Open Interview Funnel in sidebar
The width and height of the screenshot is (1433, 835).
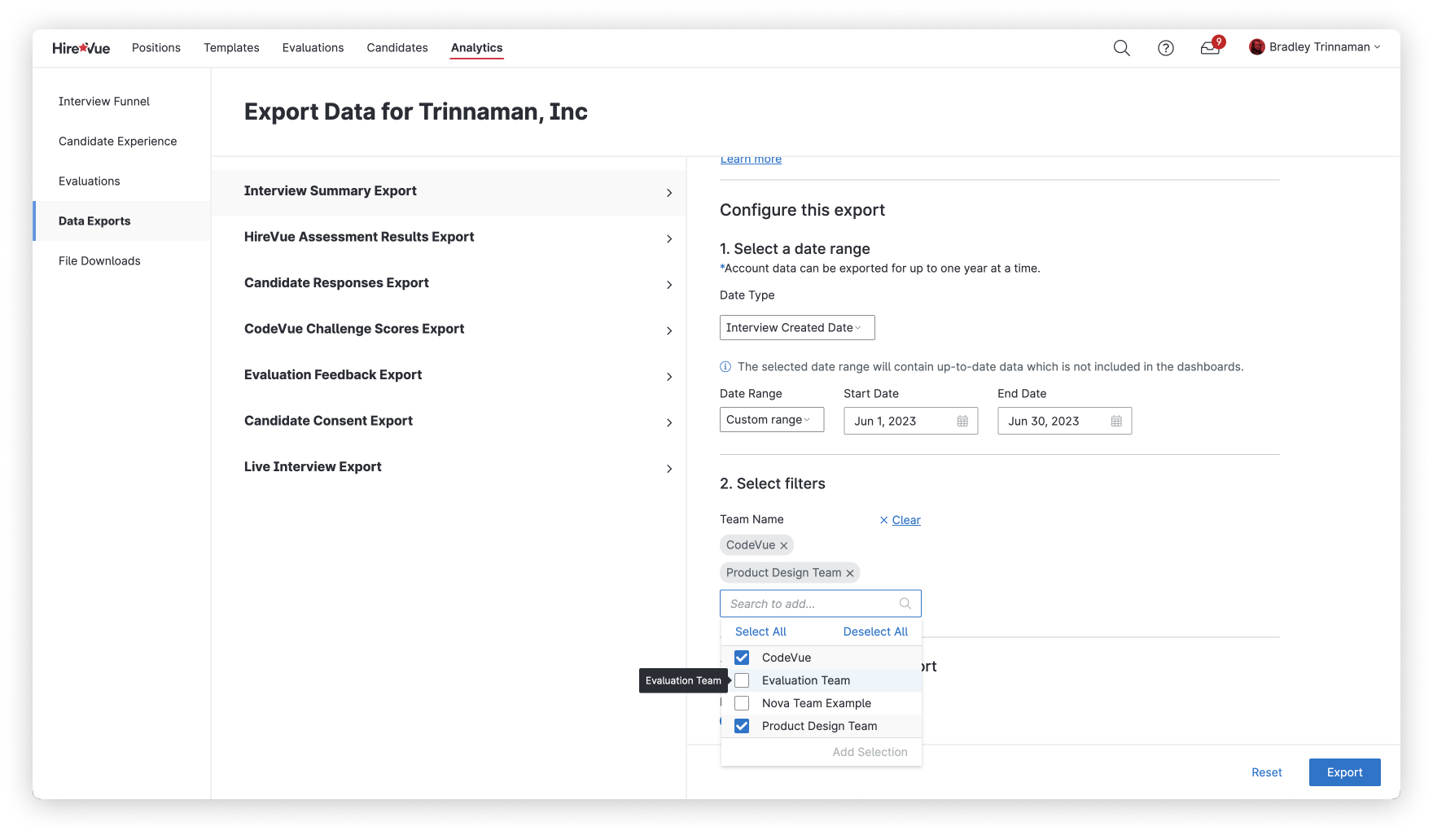[x=104, y=102]
